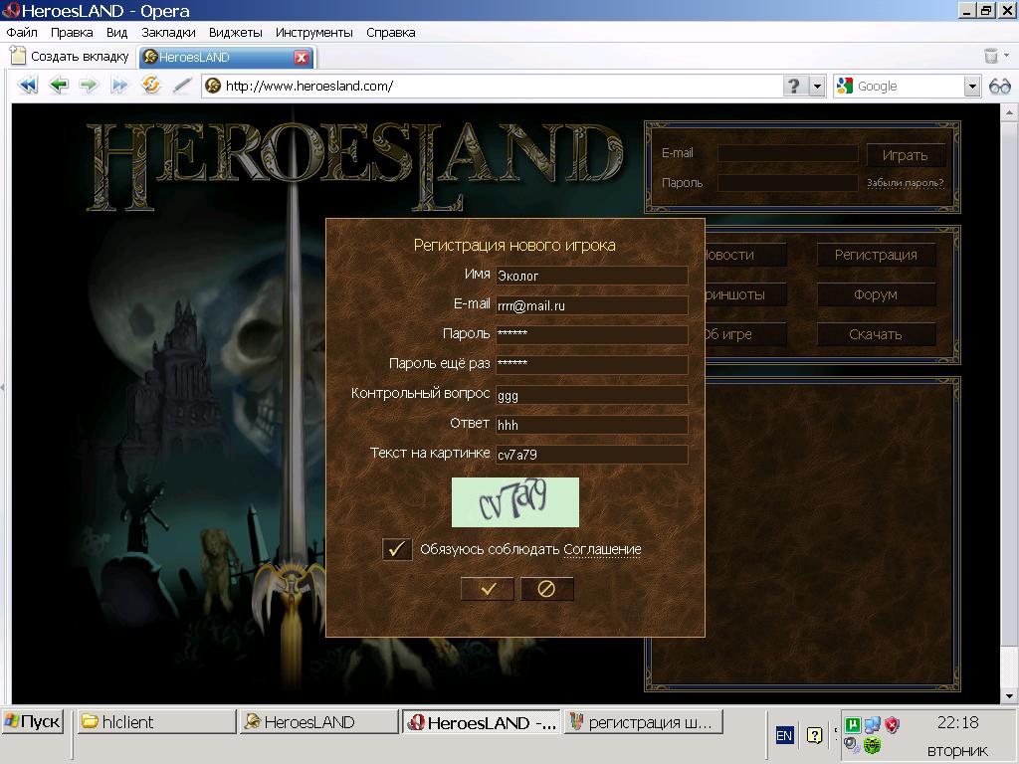Open the Соглашение link
Screen dimensions: 1019x764
click(x=602, y=549)
